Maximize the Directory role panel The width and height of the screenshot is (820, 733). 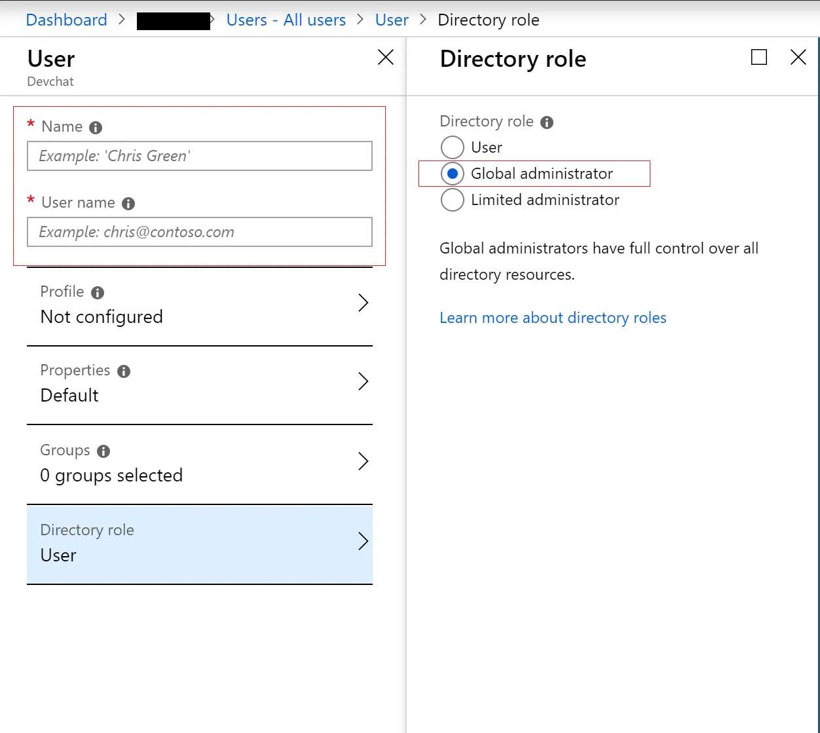[759, 58]
